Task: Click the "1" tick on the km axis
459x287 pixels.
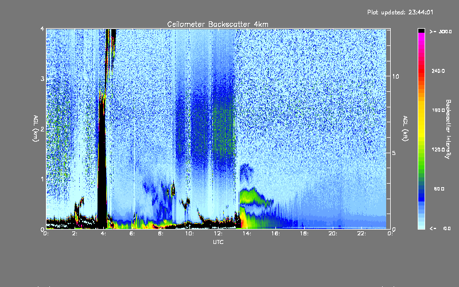Action: tap(42, 179)
